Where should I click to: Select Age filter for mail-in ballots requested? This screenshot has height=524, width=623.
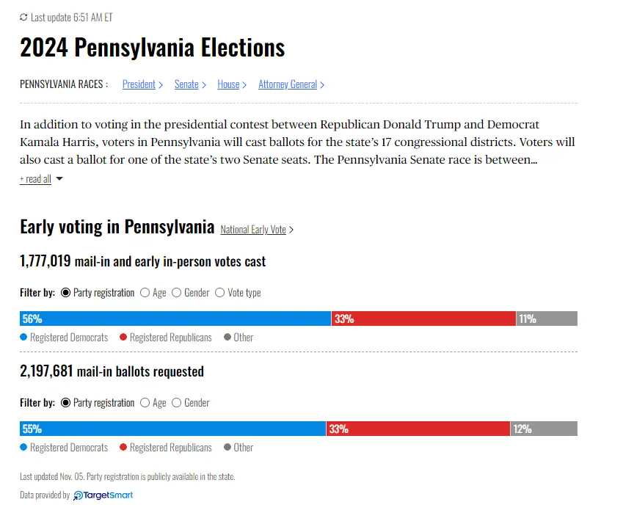point(145,403)
